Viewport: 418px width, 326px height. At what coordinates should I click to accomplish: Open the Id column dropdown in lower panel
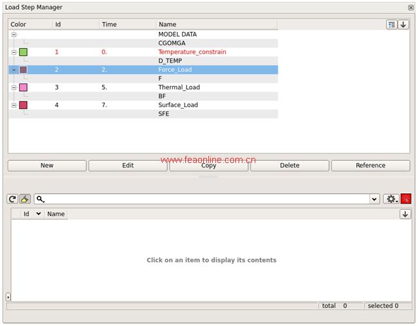[38, 214]
